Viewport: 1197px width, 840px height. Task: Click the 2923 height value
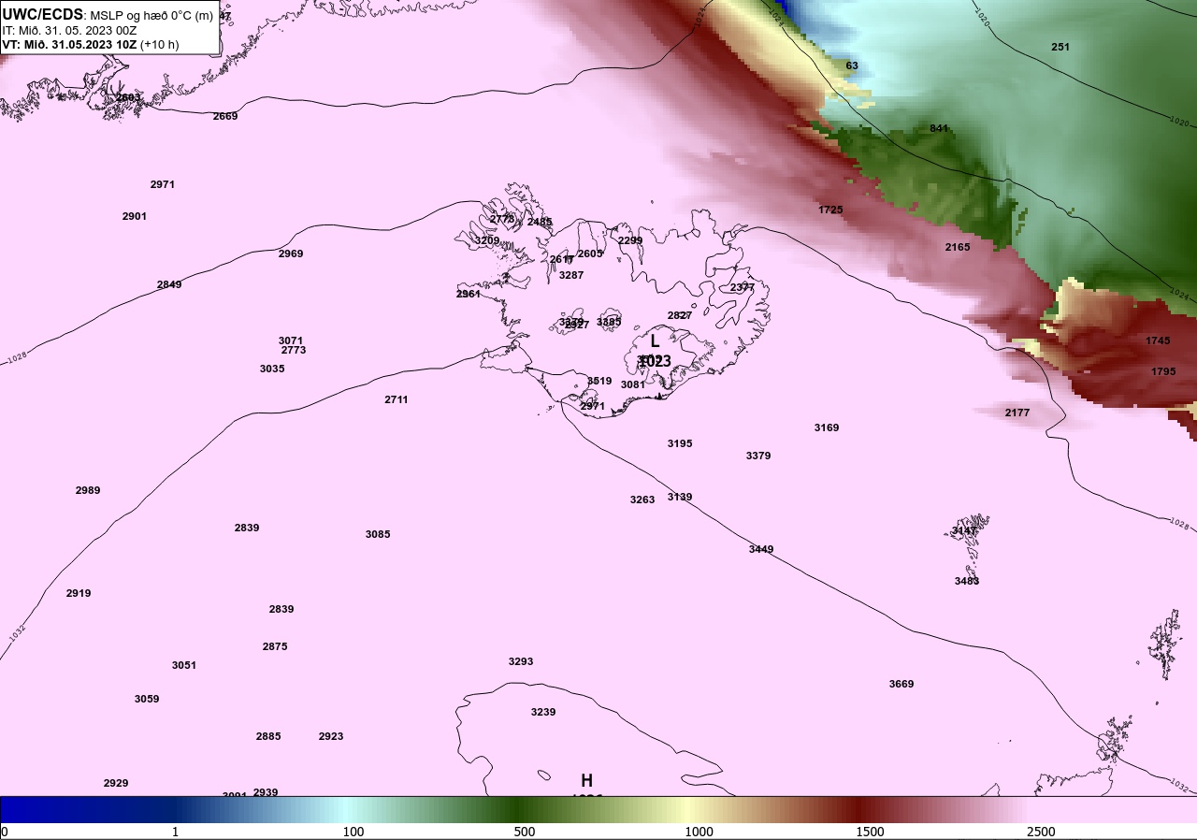tap(331, 736)
